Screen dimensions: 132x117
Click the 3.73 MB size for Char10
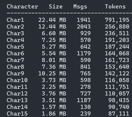(x=54, y=80)
